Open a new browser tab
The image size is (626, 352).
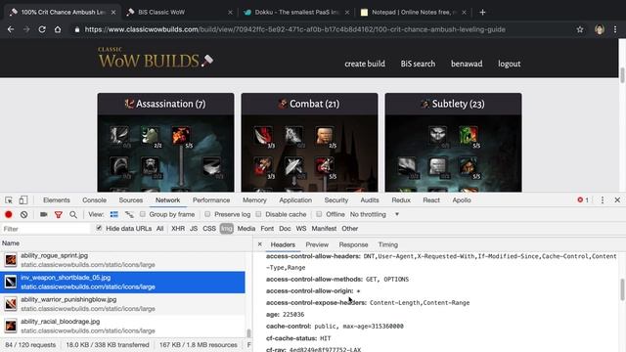482,13
